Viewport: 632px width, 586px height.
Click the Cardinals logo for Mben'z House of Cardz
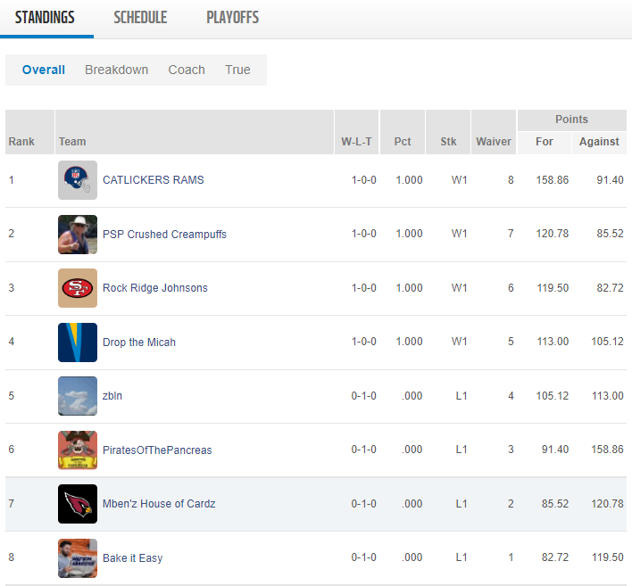coord(78,504)
